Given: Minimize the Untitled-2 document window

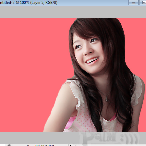Looking at the screenshot, I should tap(133, 3).
